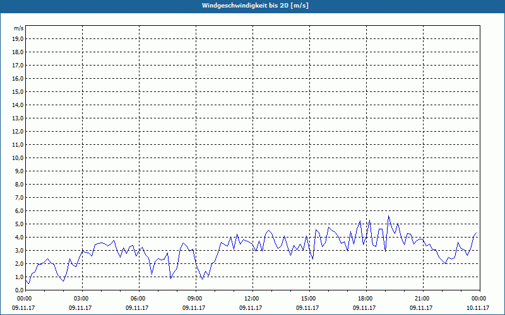Select the 18:00 time marker
Screen dimensions: 505x315
click(365, 299)
